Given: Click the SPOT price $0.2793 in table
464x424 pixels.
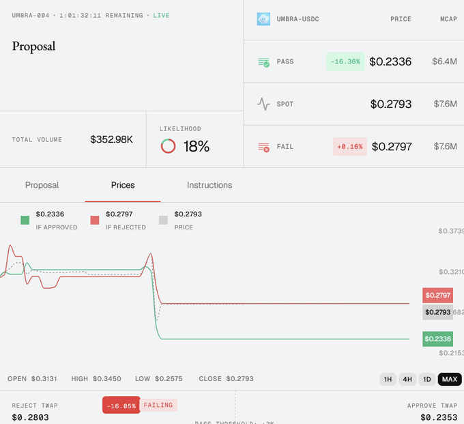Looking at the screenshot, I should 391,104.
